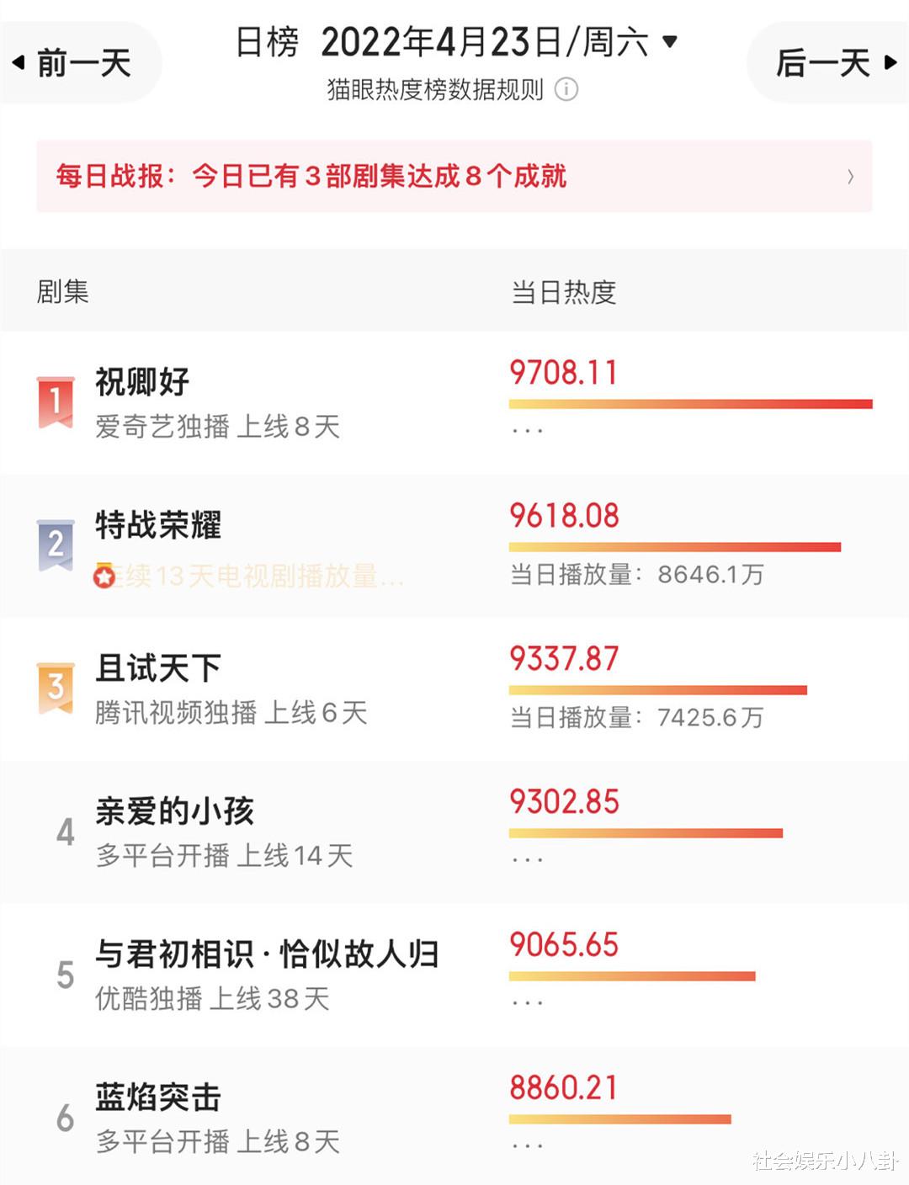Expand the ellipsis under 祝卿好 heat score

(x=528, y=431)
